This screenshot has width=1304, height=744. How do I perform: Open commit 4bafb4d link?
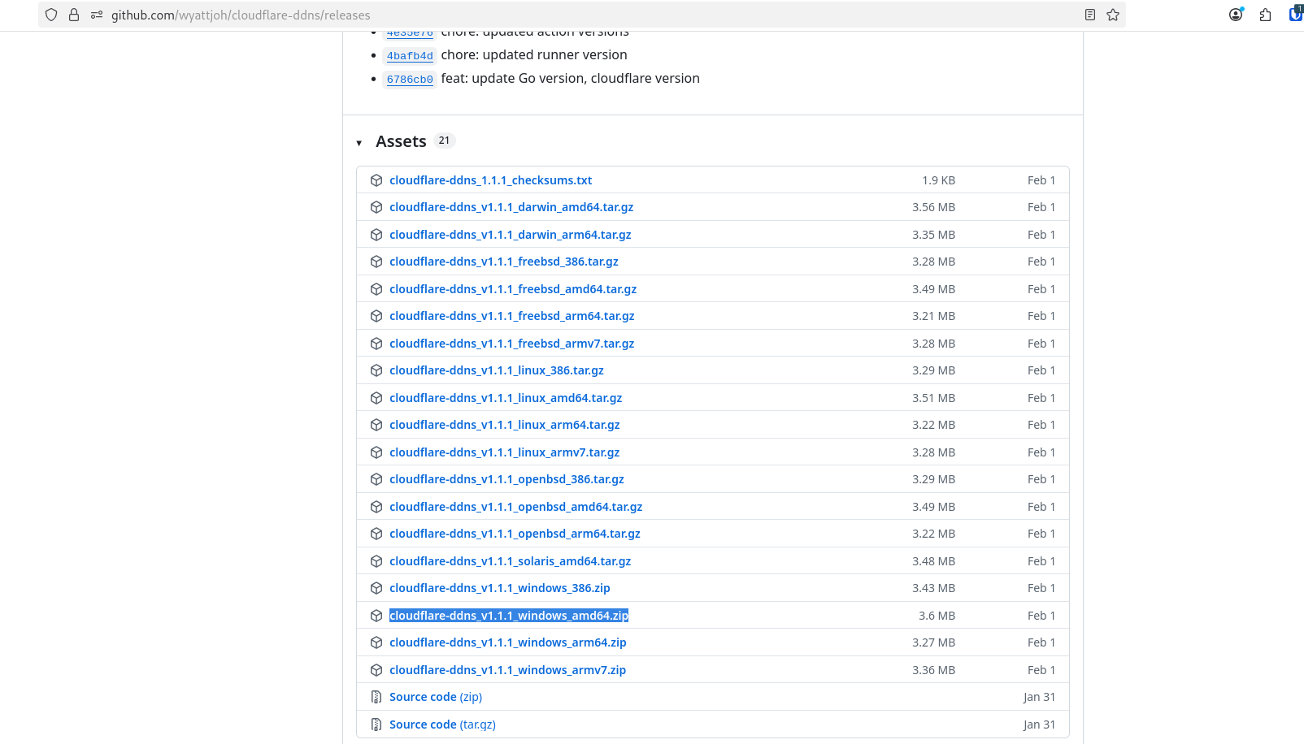410,56
